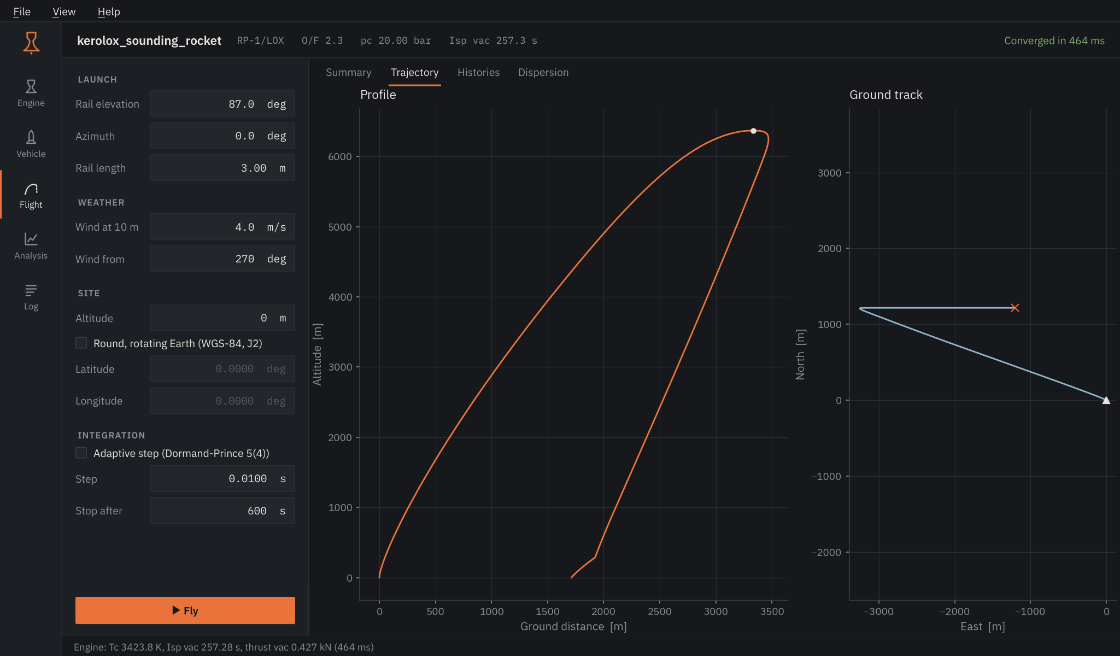Screen dimensions: 1120x656
Task: Edit the Azimuth value field
Action: click(x=222, y=136)
